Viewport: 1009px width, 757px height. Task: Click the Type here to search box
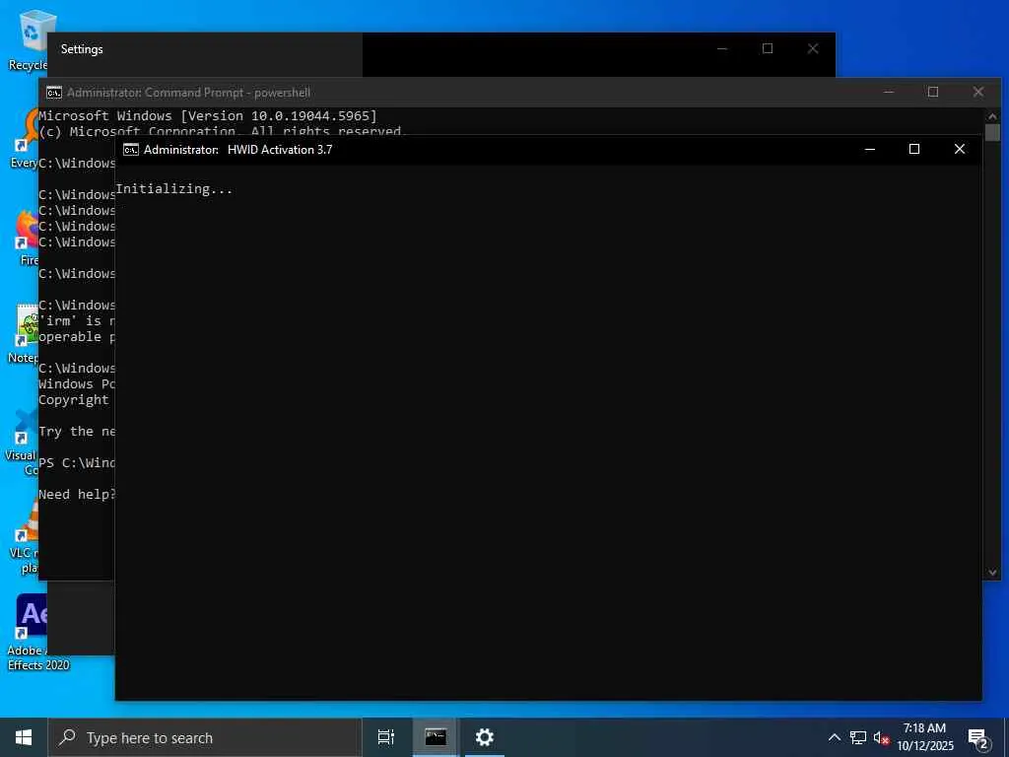205,737
